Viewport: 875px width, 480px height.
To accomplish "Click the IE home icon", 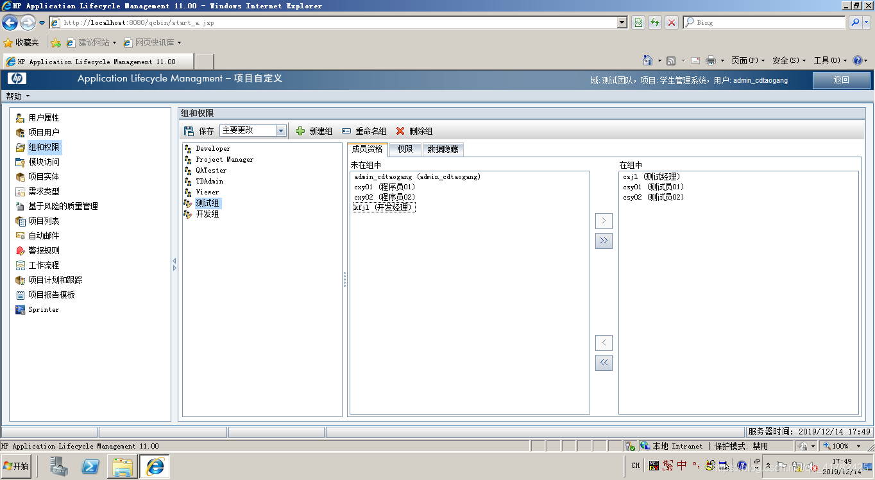I will pyautogui.click(x=648, y=60).
